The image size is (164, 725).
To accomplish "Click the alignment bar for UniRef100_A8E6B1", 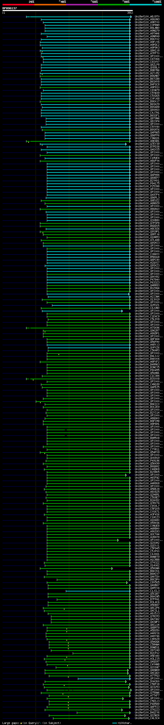I will [x=78, y=141].
